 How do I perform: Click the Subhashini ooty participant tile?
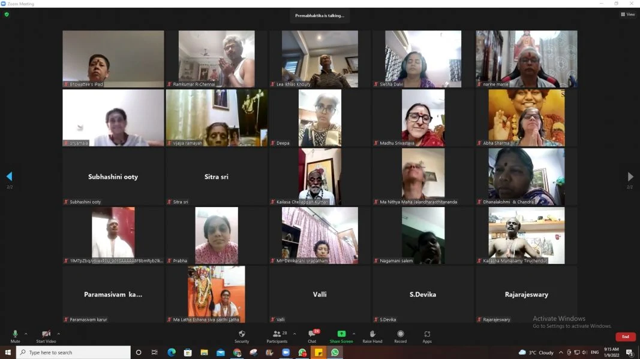point(113,177)
